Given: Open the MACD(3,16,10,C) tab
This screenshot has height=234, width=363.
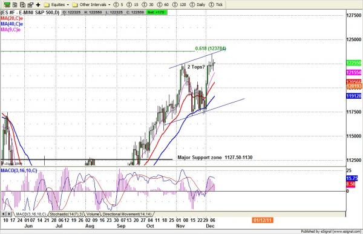Looking at the screenshot, I should [31, 214].
